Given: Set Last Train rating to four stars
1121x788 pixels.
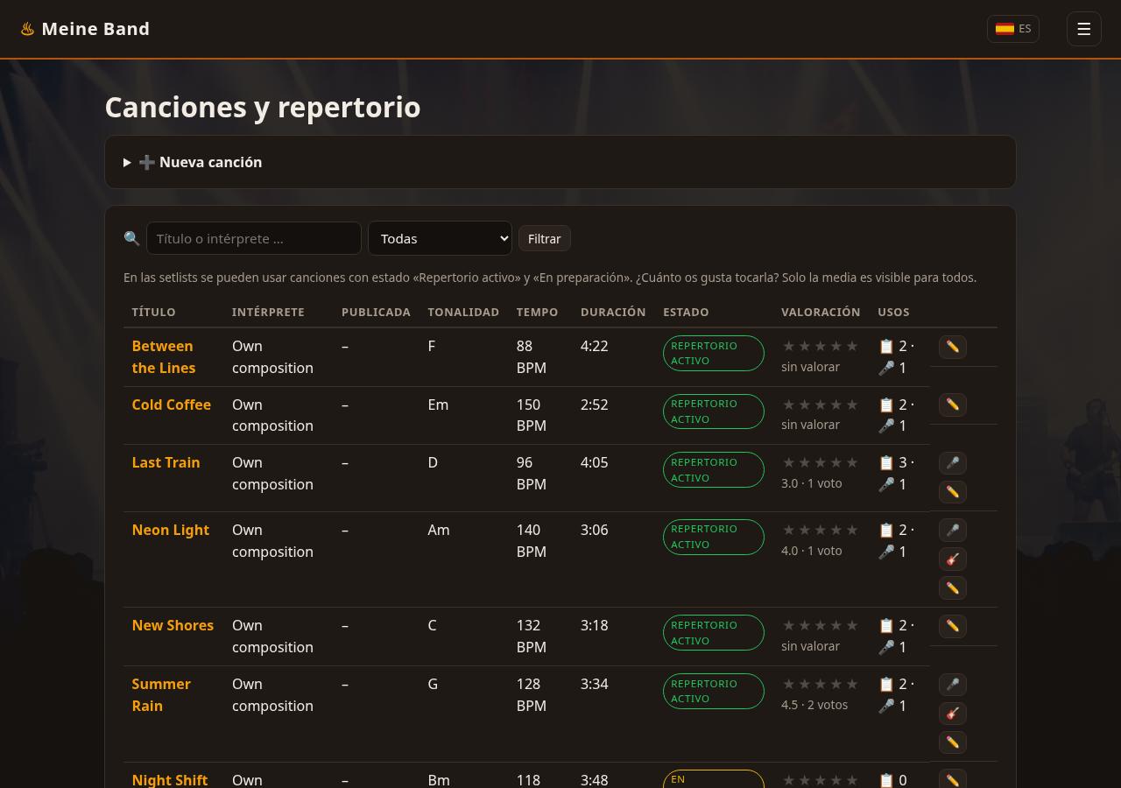Looking at the screenshot, I should [836, 462].
